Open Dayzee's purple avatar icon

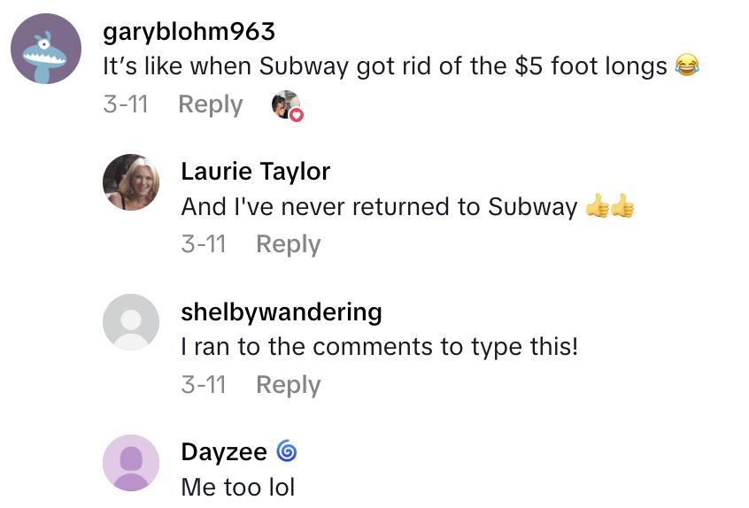coord(131,463)
